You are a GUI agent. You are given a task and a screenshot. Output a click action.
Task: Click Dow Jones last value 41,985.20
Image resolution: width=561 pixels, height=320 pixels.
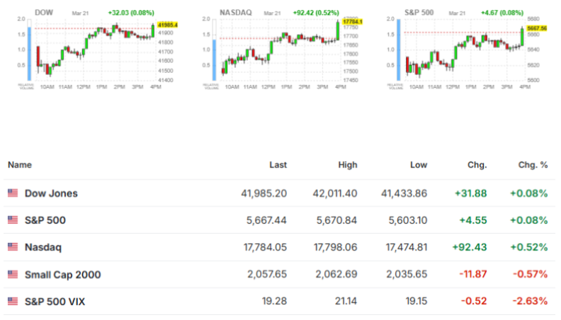(263, 193)
